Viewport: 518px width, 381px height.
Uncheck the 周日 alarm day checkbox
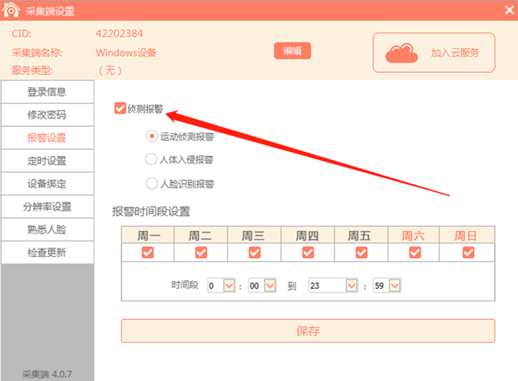466,253
